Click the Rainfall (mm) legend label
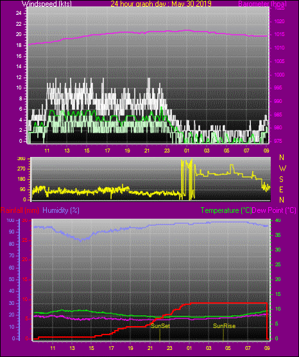Image resolution: width=299 pixels, height=357 pixels. [20, 210]
